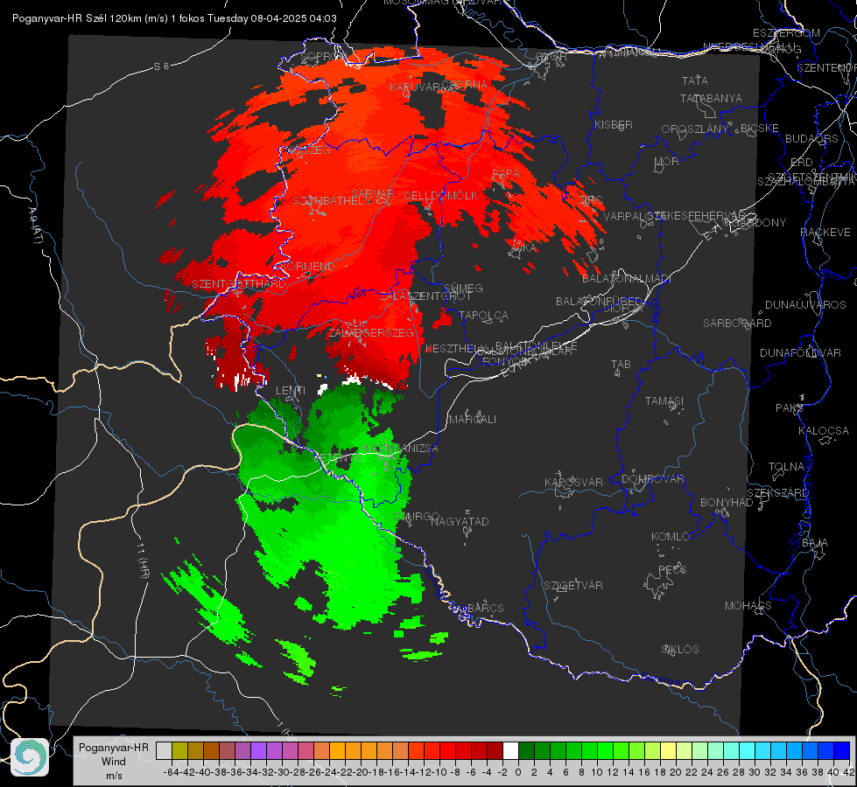Select the yellow swatch between 18 and 20
This screenshot has width=857, height=787.
pos(669,750)
